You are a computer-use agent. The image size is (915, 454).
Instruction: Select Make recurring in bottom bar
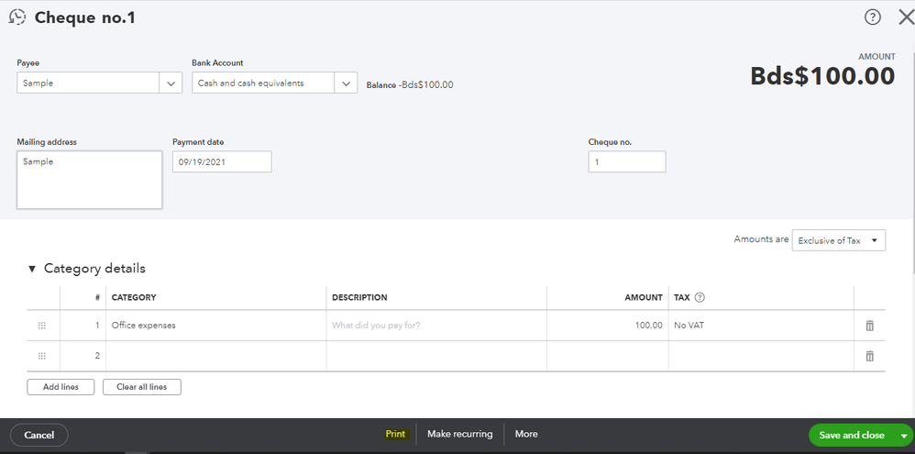pyautogui.click(x=459, y=434)
